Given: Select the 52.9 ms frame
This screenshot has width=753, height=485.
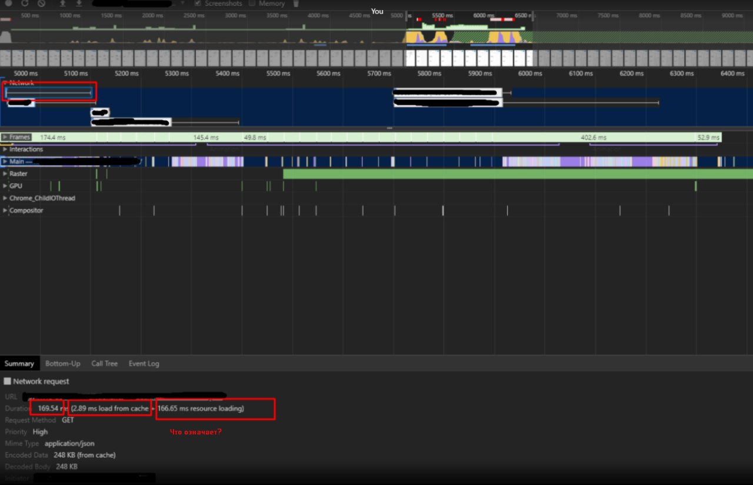Looking at the screenshot, I should (708, 137).
